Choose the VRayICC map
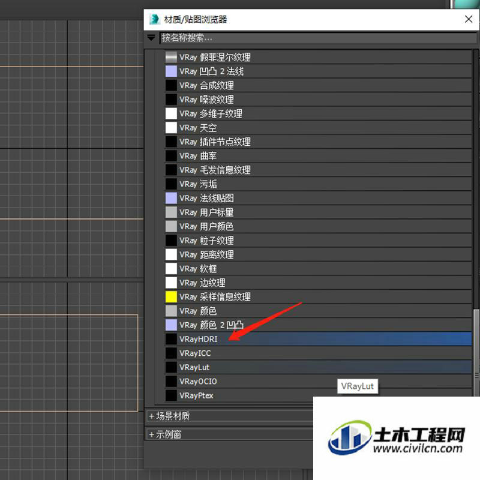Screen dimensions: 480x480 point(318,353)
